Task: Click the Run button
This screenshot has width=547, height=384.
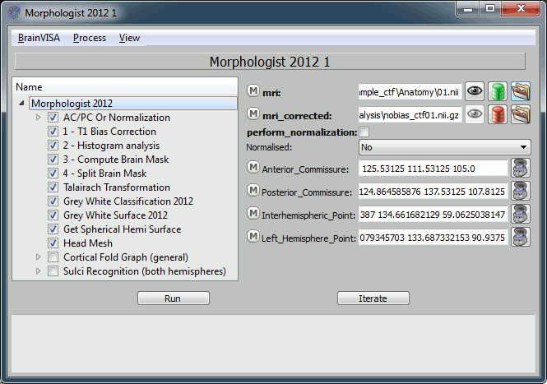Action: (x=174, y=298)
